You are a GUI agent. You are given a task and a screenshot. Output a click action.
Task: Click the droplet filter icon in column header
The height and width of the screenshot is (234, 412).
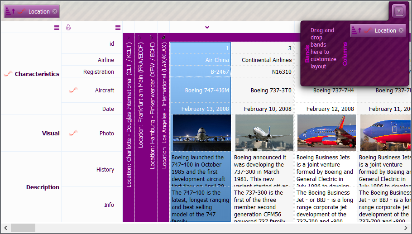(68, 28)
